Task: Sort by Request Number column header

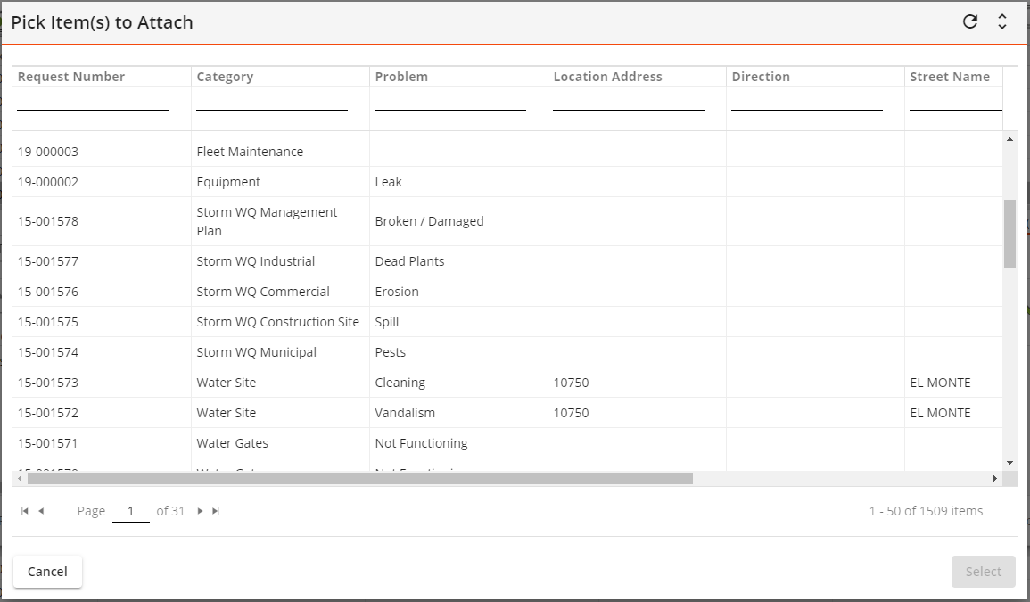Action: click(x=71, y=76)
